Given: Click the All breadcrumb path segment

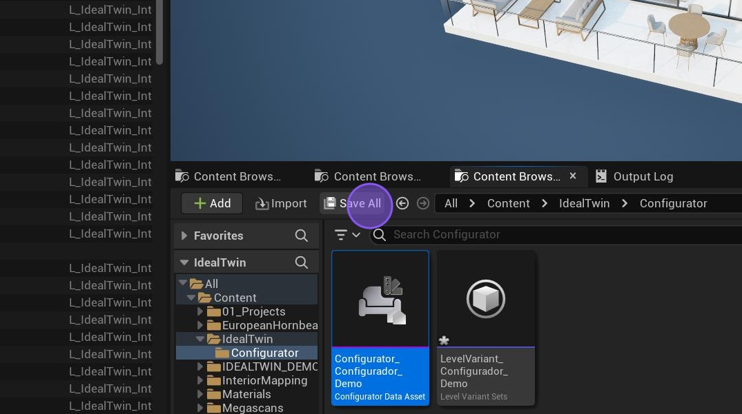Looking at the screenshot, I should click(451, 203).
